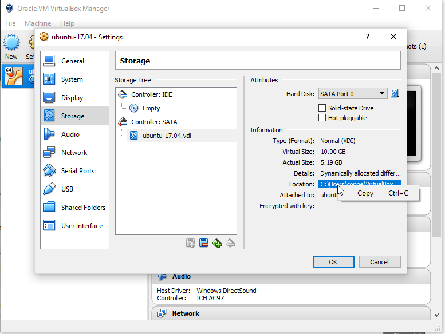
Task: Open the SATA Port 0 dropdown
Action: coord(353,94)
